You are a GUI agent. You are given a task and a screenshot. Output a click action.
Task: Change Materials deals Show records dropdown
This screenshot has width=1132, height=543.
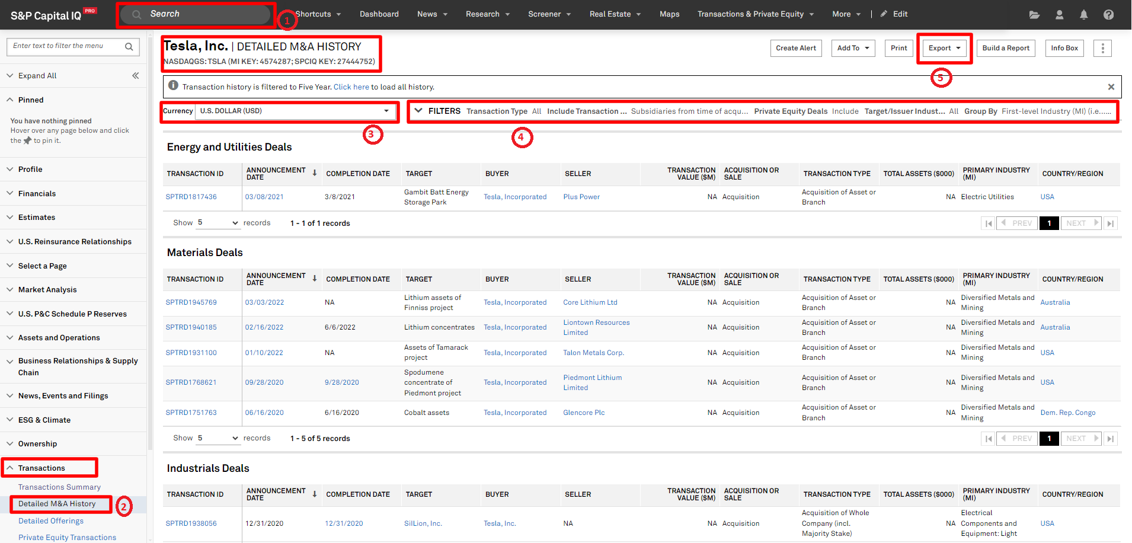click(x=218, y=438)
